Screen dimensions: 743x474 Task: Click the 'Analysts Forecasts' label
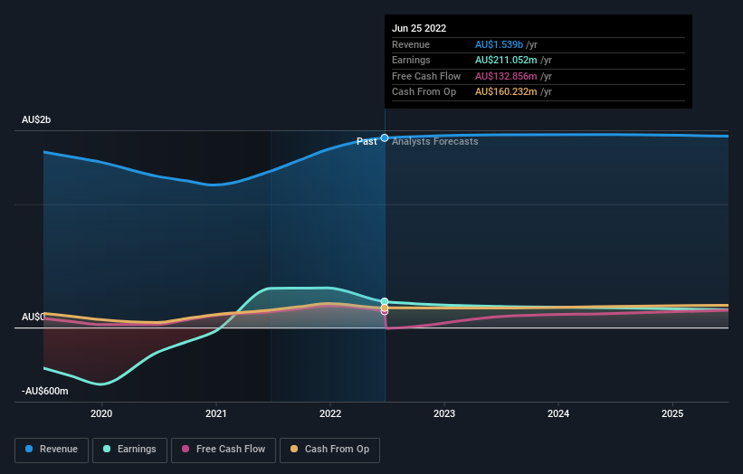click(x=435, y=141)
